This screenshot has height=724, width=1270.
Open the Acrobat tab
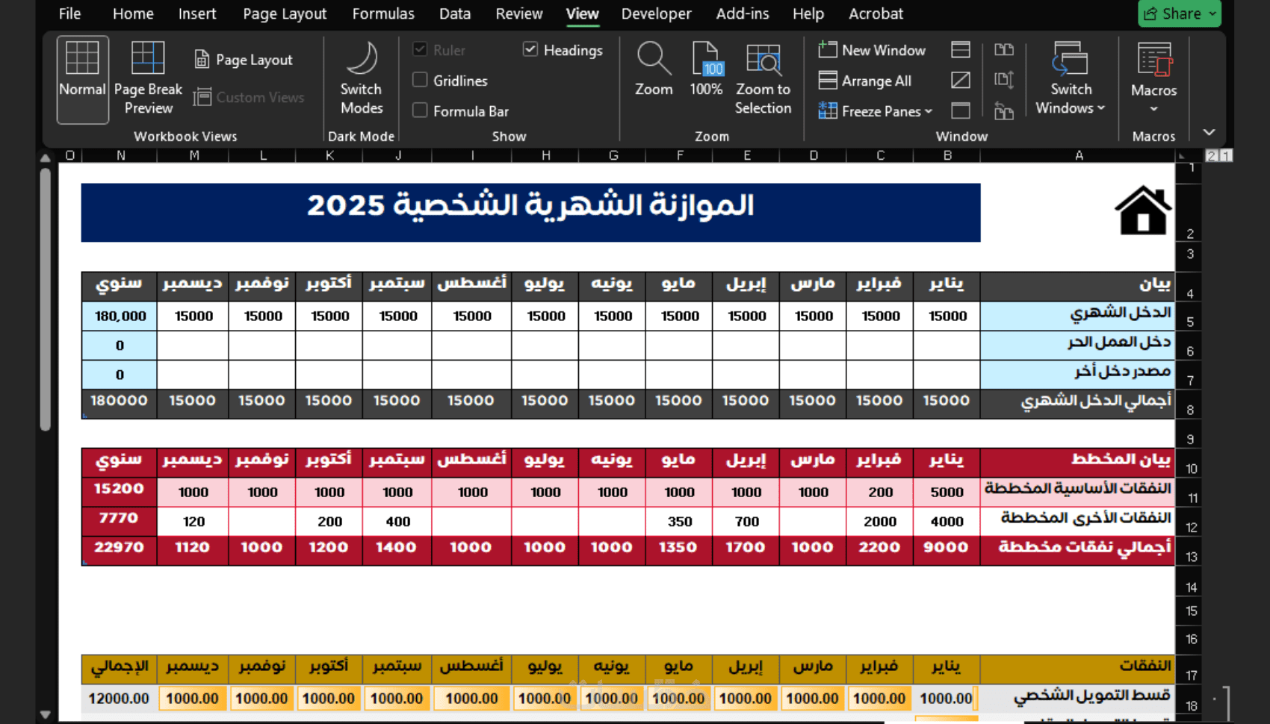coord(876,13)
